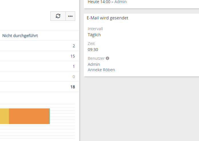This screenshot has height=141, width=199.
Task: Select the value 15 in the table
Action: coord(73,56)
